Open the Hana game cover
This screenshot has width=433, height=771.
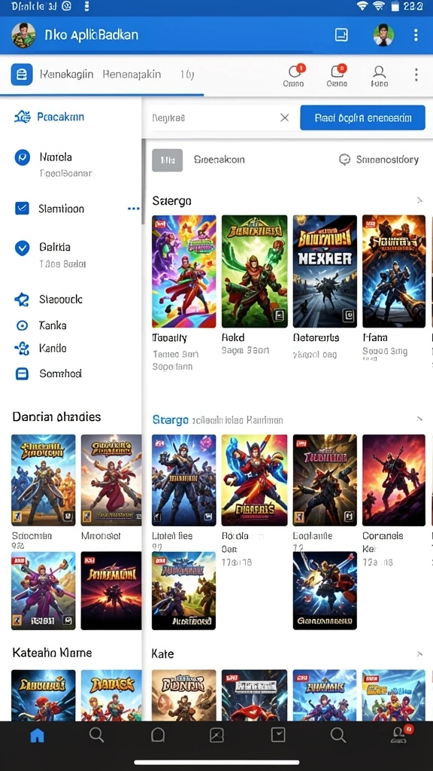(x=394, y=271)
